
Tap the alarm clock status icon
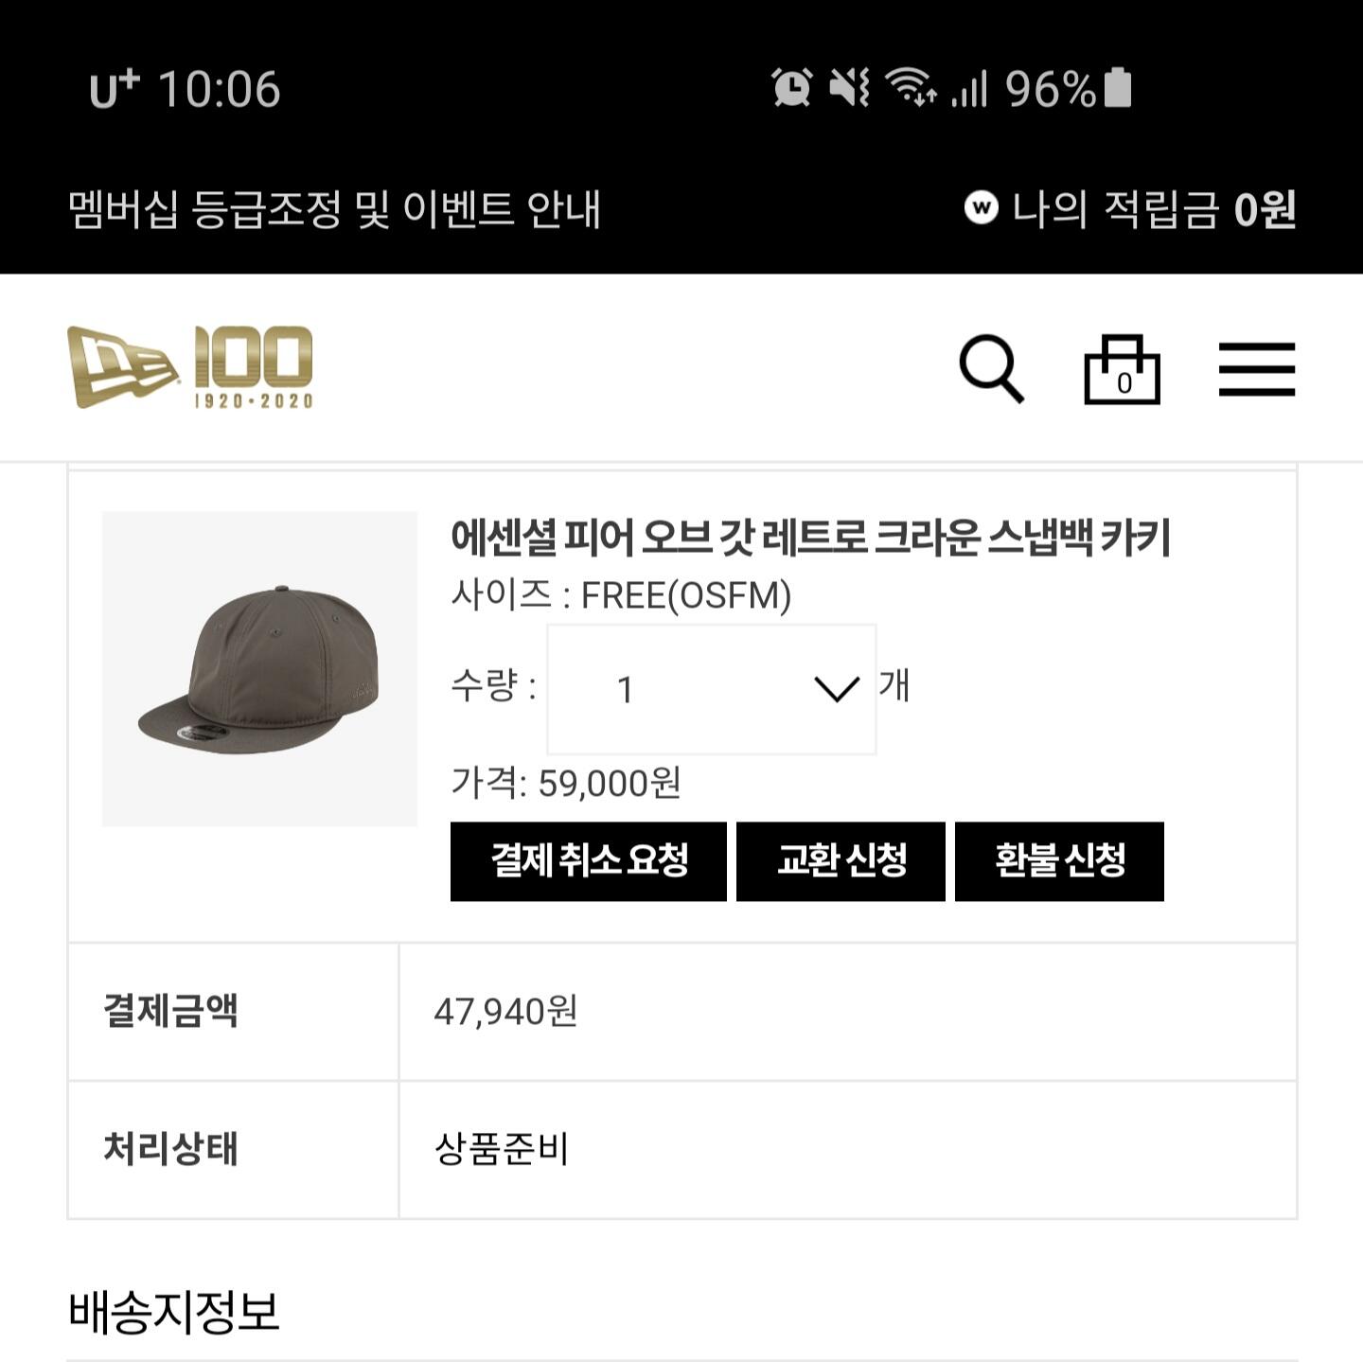pos(791,89)
